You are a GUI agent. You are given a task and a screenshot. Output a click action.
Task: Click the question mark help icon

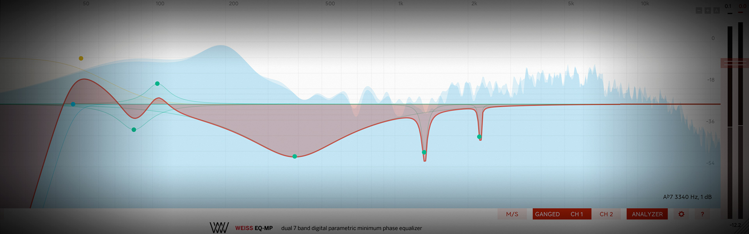(702, 214)
